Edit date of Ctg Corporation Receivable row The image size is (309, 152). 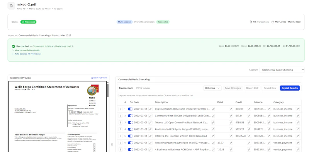click(x=150, y=109)
